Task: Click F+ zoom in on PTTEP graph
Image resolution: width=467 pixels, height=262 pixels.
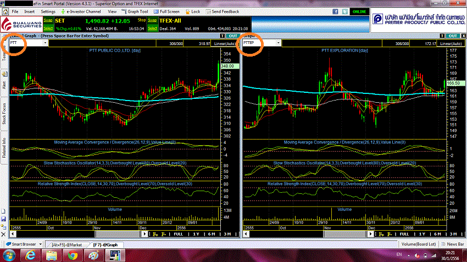Action: [x=381, y=235]
